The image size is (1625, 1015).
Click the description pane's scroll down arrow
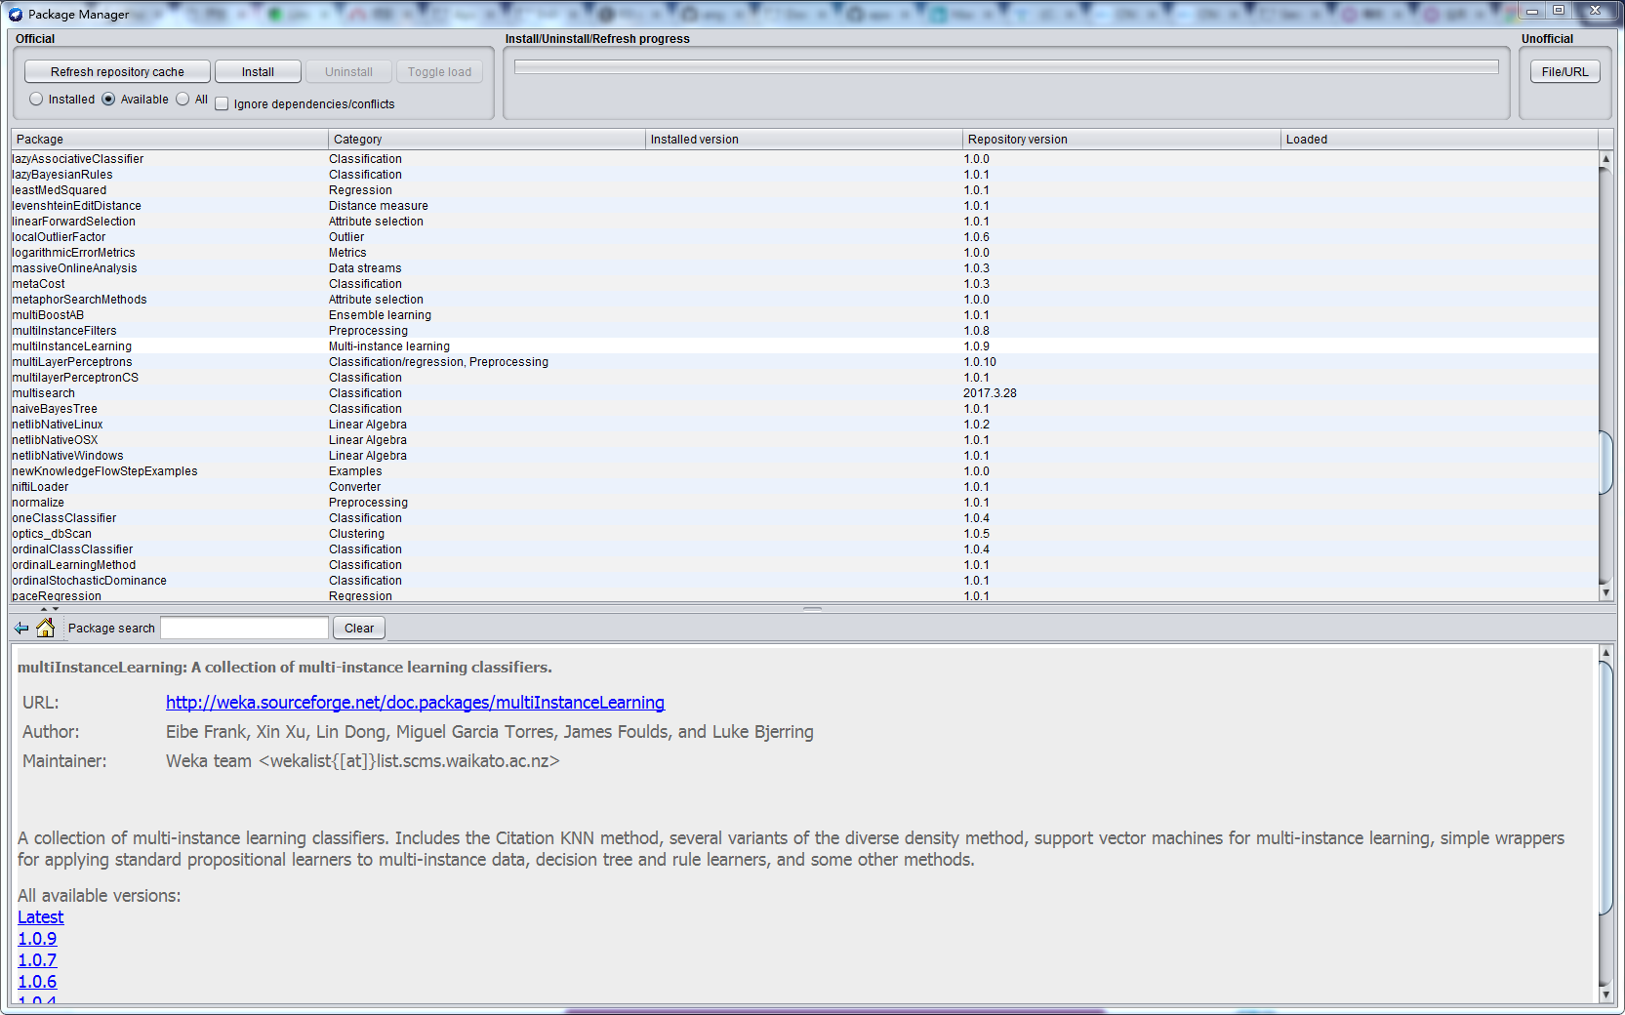(x=1605, y=995)
